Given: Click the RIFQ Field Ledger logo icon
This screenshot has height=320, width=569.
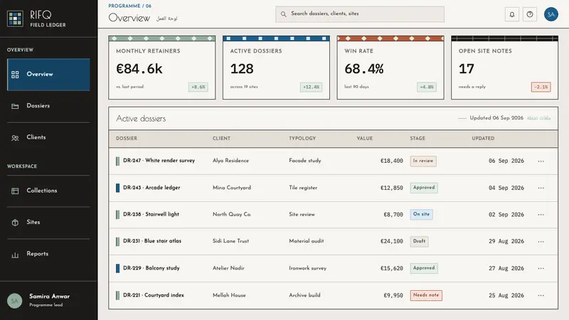Looking at the screenshot, I should (x=15, y=18).
